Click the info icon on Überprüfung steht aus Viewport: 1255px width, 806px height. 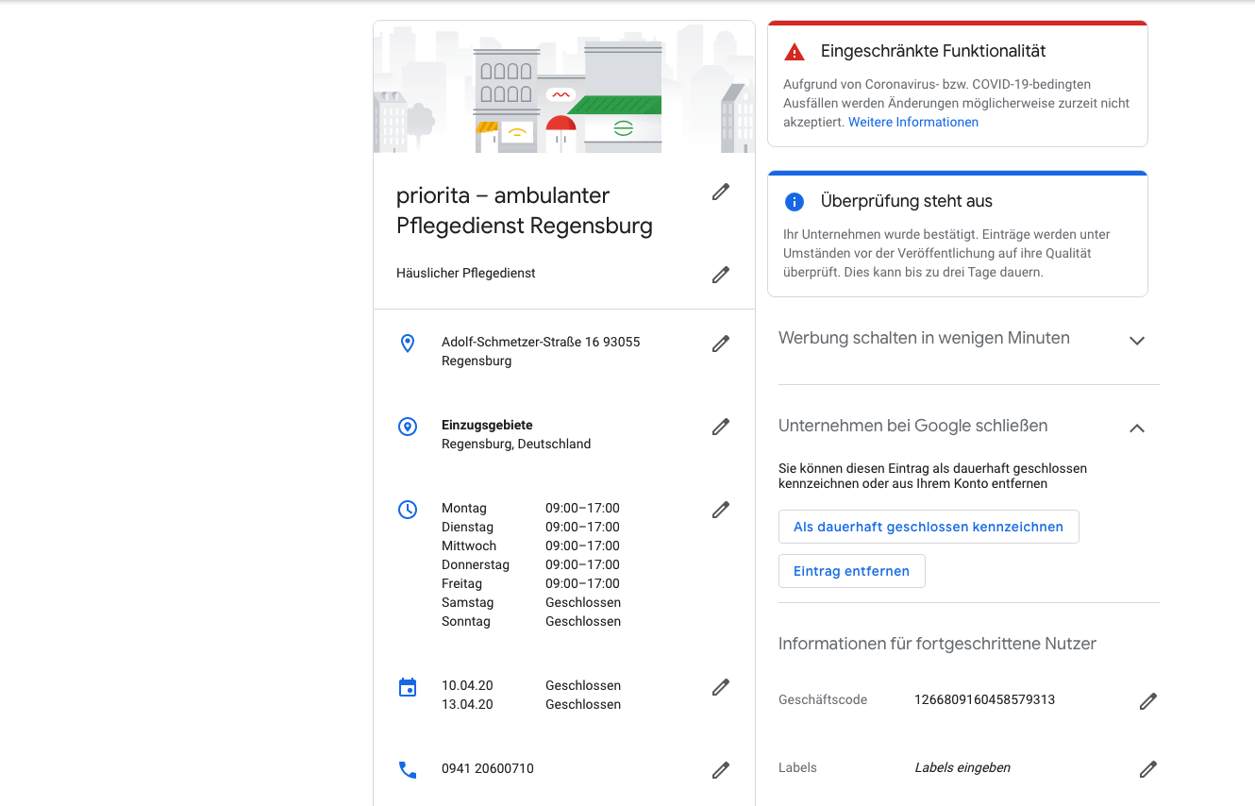pyautogui.click(x=794, y=201)
